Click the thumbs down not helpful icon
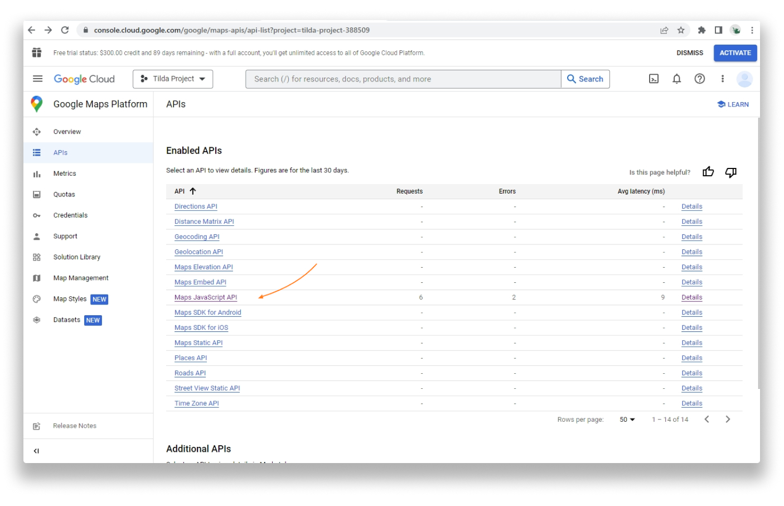The height and width of the screenshot is (506, 784). pyautogui.click(x=730, y=172)
